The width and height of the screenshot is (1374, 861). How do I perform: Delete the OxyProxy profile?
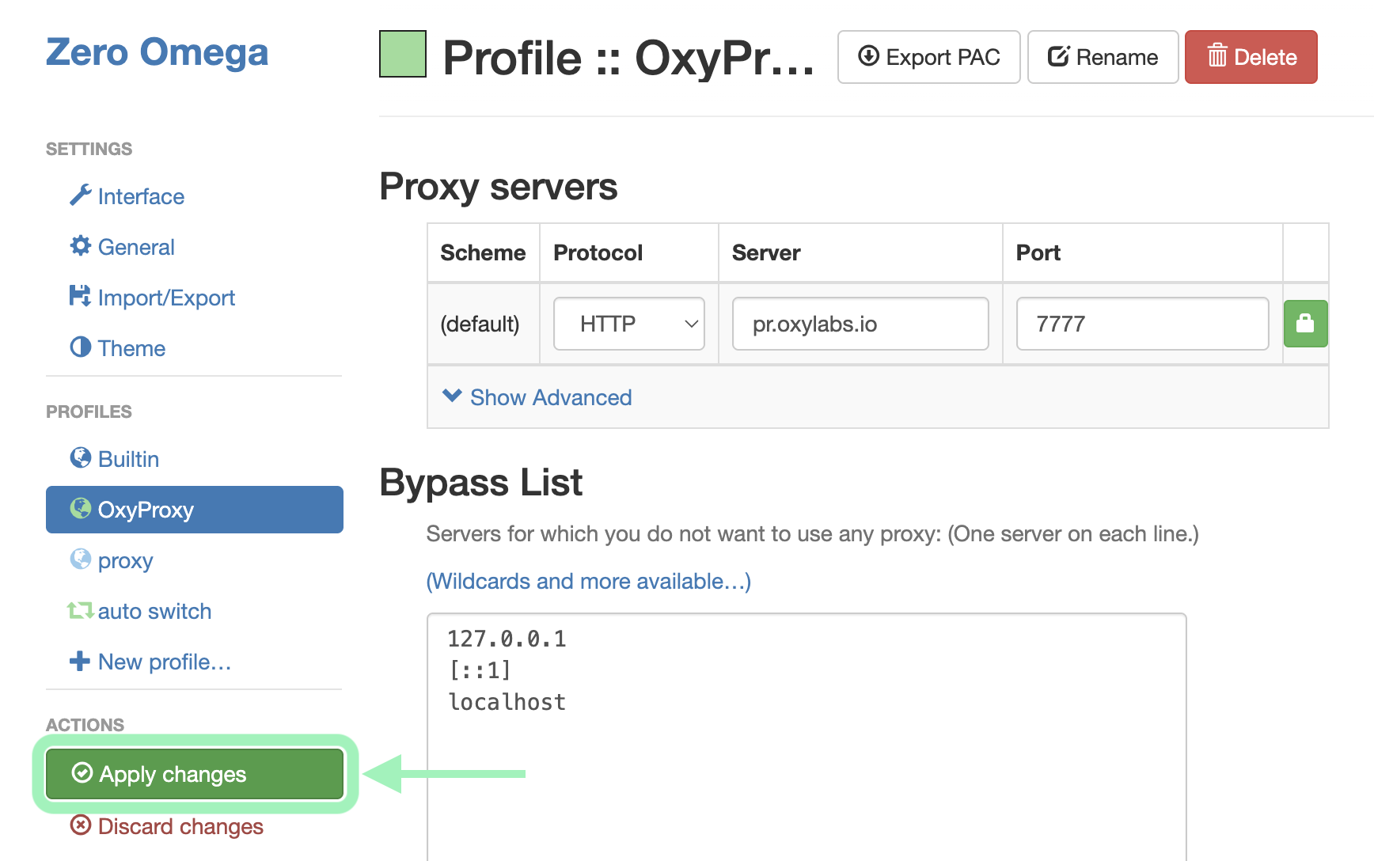pos(1251,57)
